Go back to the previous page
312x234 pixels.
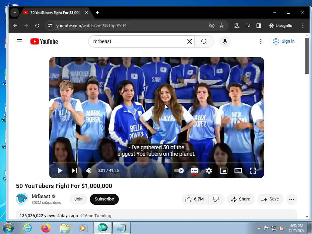15,26
